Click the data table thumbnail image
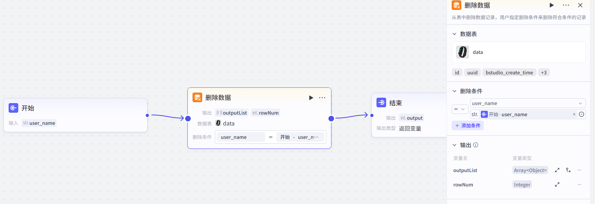595x204 pixels. (462, 52)
